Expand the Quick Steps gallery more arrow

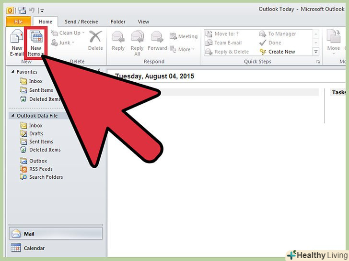[x=315, y=52]
